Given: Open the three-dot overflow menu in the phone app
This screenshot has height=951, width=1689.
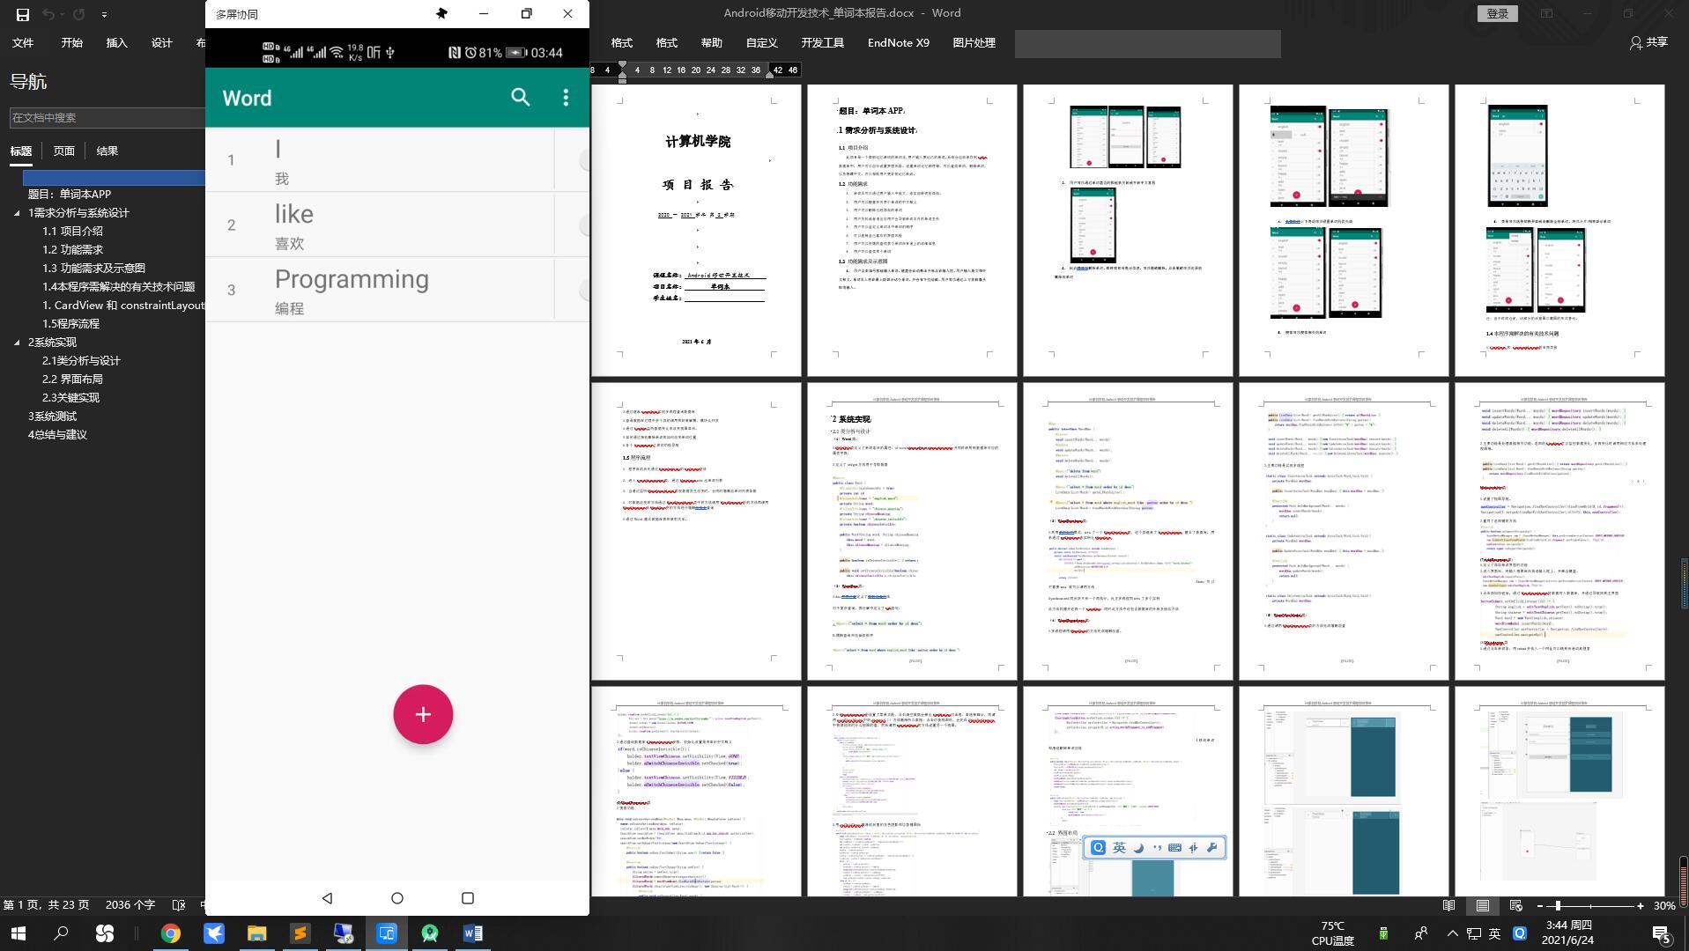Looking at the screenshot, I should [566, 98].
